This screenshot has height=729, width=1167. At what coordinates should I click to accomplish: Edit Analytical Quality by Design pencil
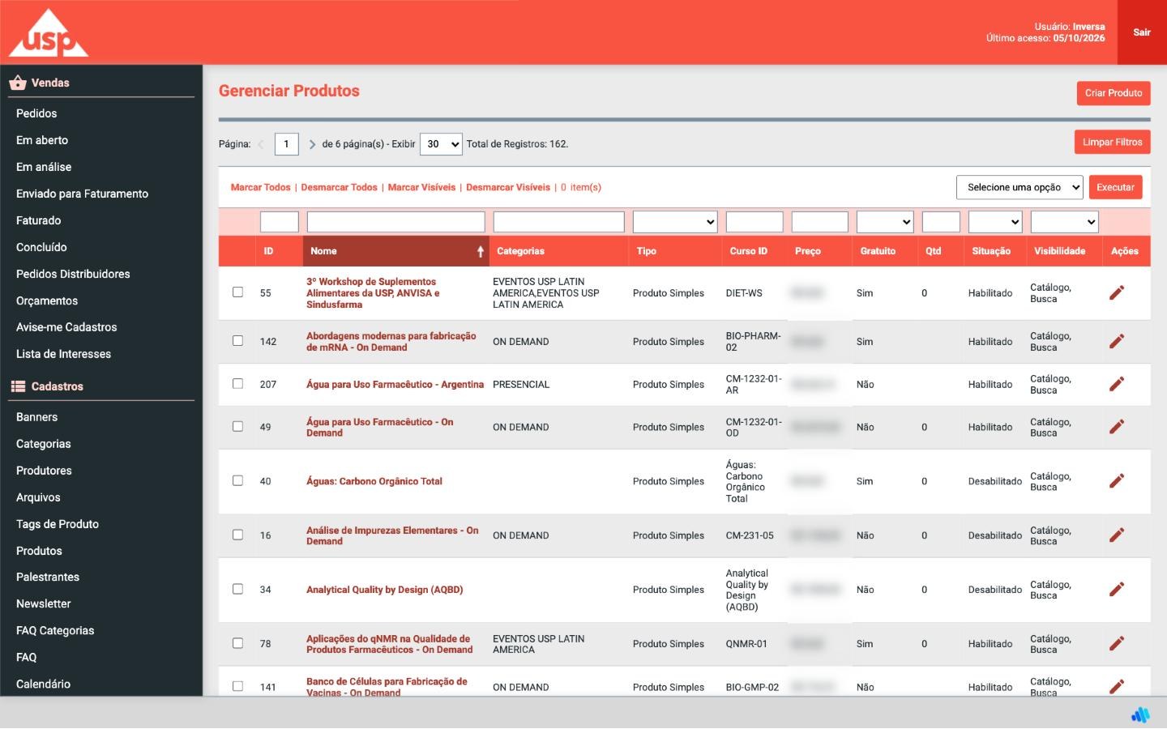pos(1117,590)
